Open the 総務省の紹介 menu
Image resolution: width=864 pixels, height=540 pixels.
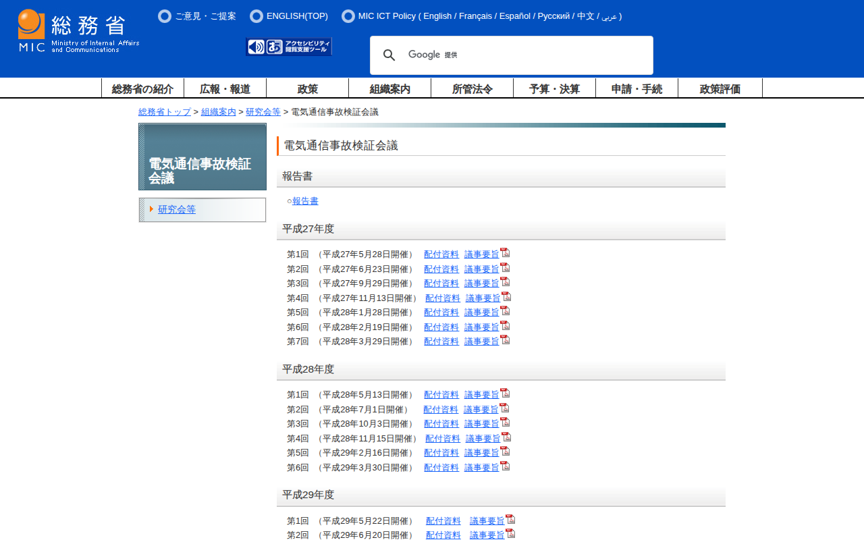[x=142, y=88]
